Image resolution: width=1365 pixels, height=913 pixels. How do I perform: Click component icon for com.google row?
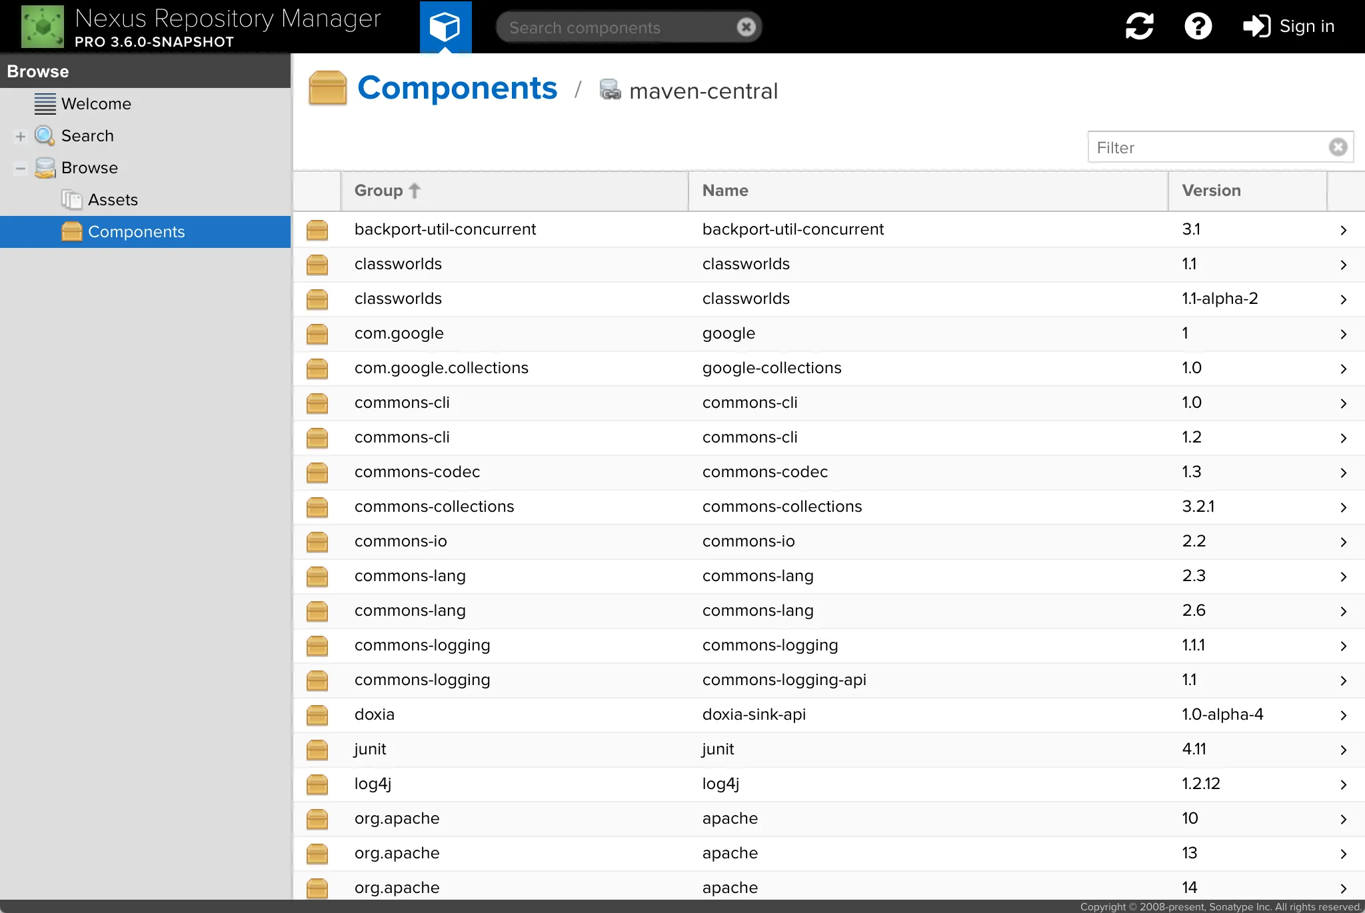[317, 334]
